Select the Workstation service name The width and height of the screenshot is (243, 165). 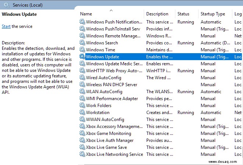(98, 113)
